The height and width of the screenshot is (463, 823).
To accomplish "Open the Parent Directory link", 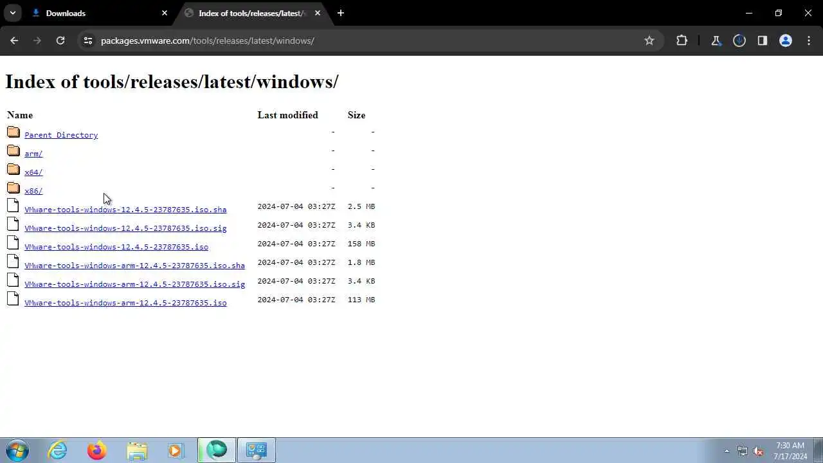I will point(61,135).
